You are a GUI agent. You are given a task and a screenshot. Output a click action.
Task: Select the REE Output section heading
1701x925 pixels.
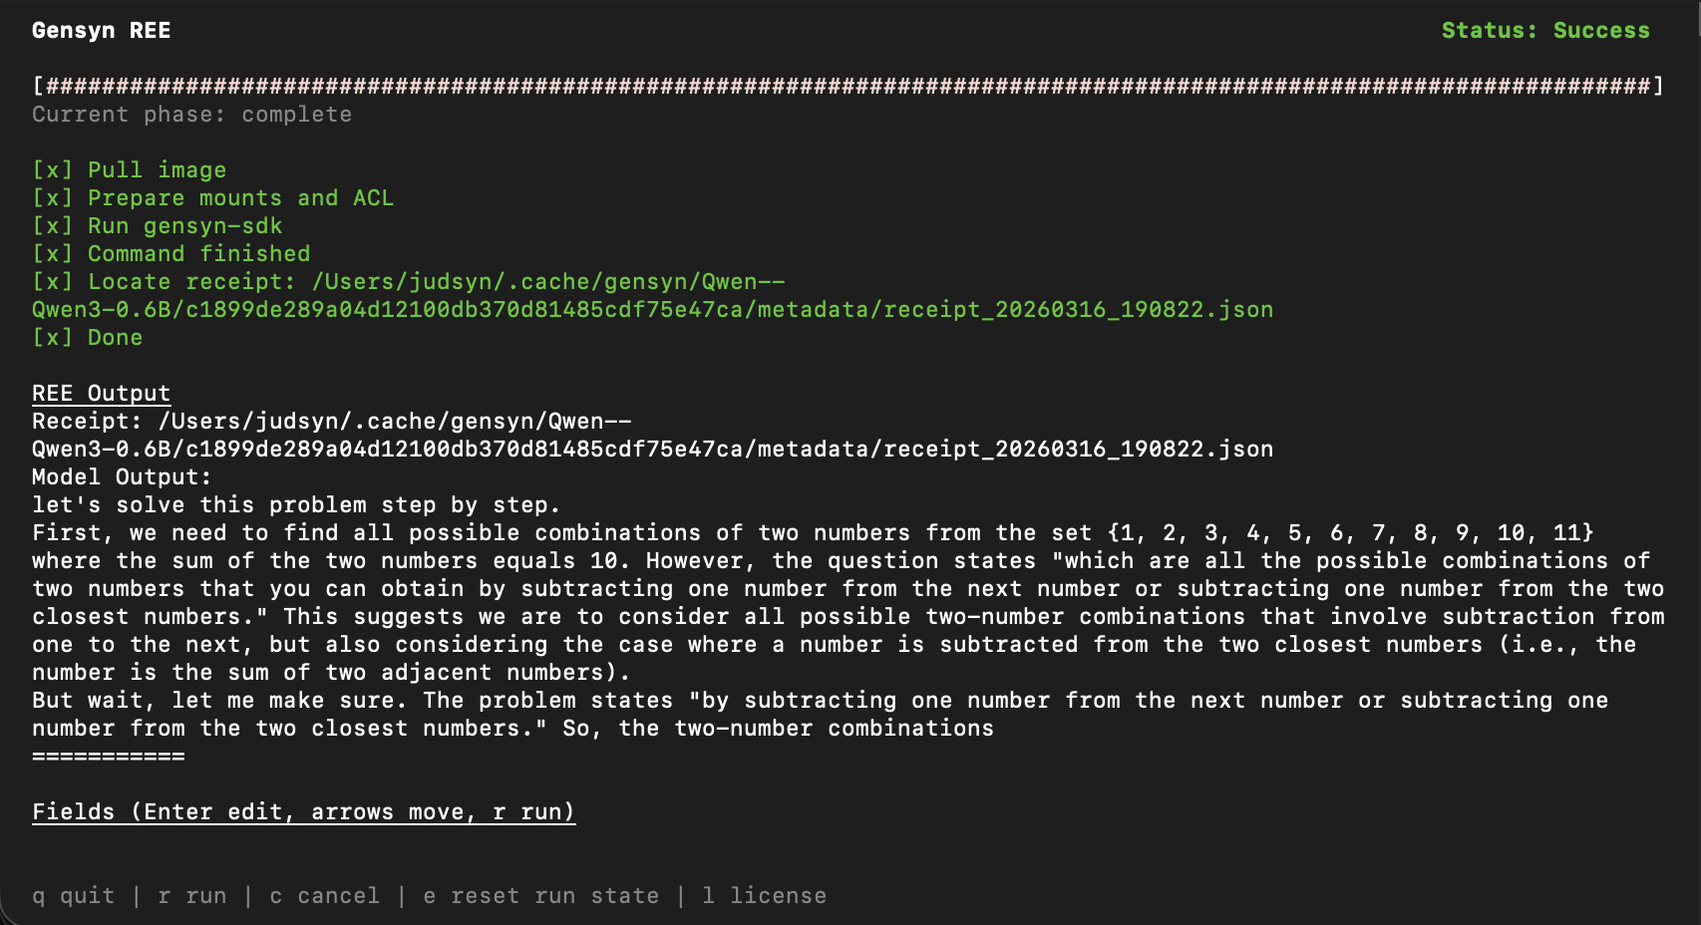click(101, 394)
